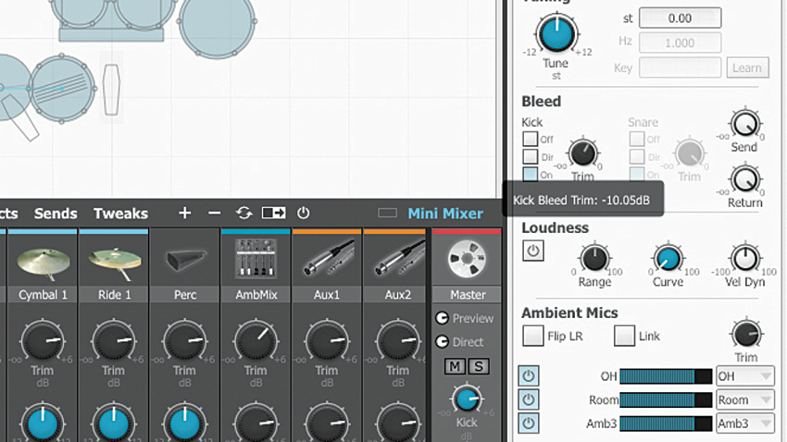This screenshot has width=787, height=442.
Task: Click the power icon beside Mini Mixer
Action: point(303,213)
